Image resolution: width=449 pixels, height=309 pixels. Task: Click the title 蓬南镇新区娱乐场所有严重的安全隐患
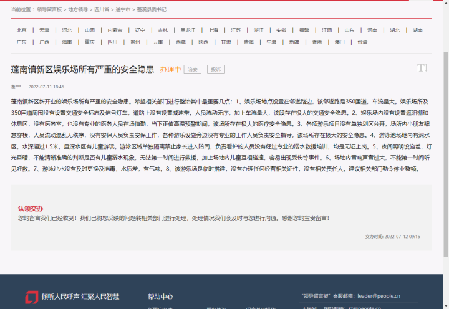83,69
